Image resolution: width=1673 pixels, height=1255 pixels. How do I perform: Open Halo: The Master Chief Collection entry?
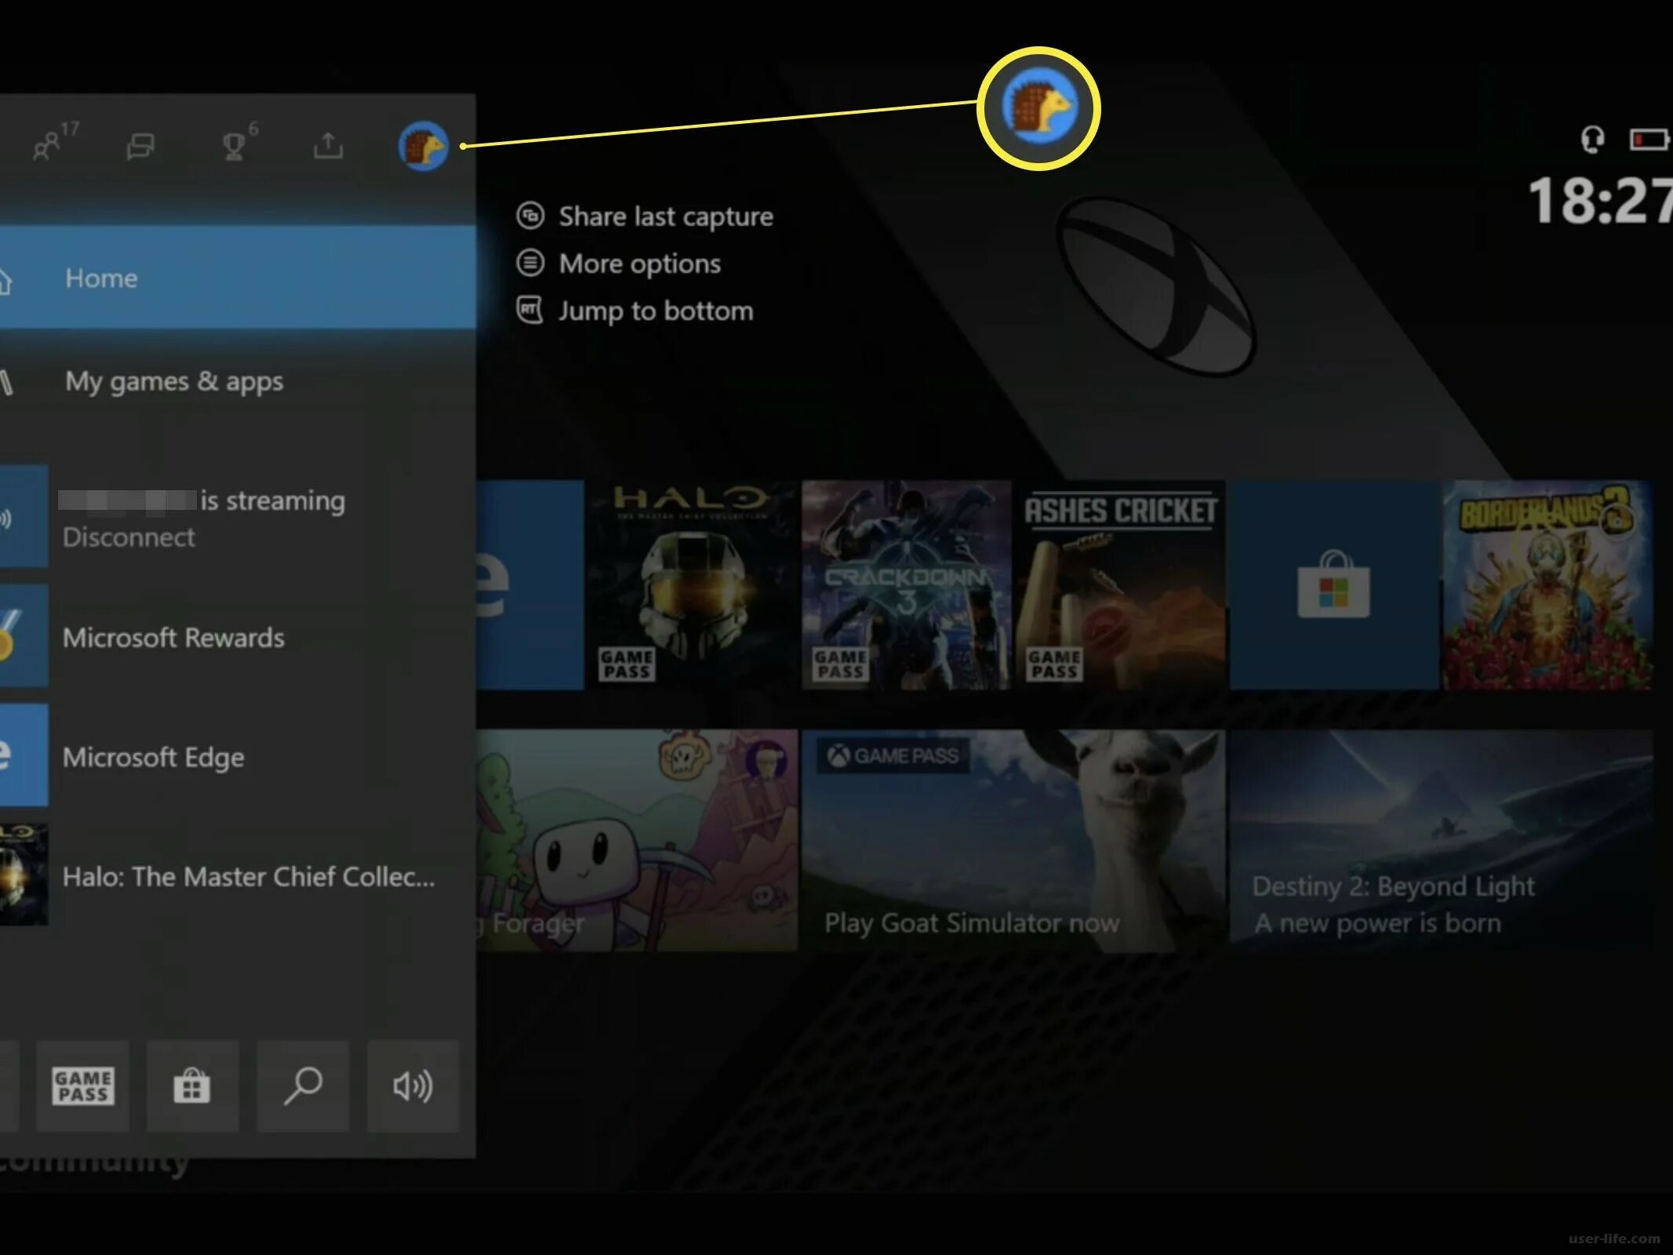point(248,876)
